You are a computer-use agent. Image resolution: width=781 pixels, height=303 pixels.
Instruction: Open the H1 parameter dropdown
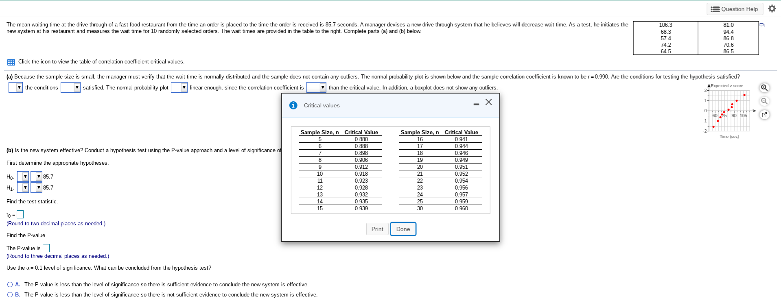click(23, 187)
